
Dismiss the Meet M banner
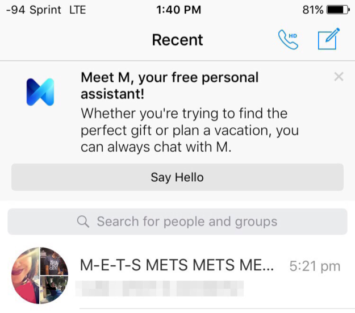[x=339, y=77]
